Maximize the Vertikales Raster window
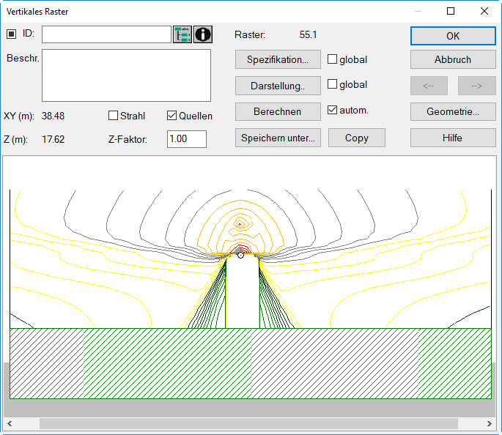This screenshot has height=435, width=502. point(451,11)
